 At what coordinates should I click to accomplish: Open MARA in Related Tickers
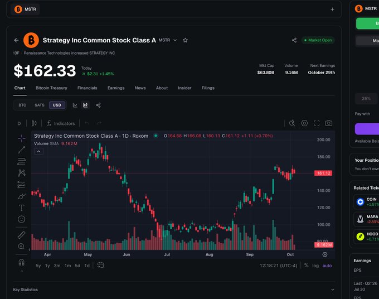[x=366, y=219]
